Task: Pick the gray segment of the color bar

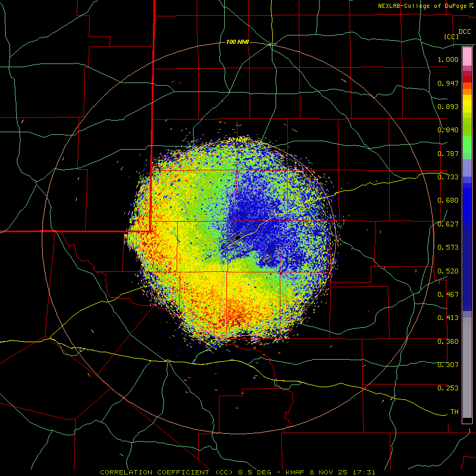Action: (x=467, y=368)
